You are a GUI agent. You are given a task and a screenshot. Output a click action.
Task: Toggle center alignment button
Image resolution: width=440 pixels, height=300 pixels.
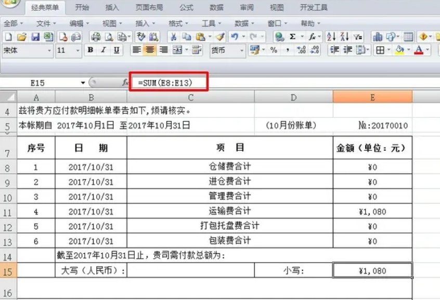150,50
